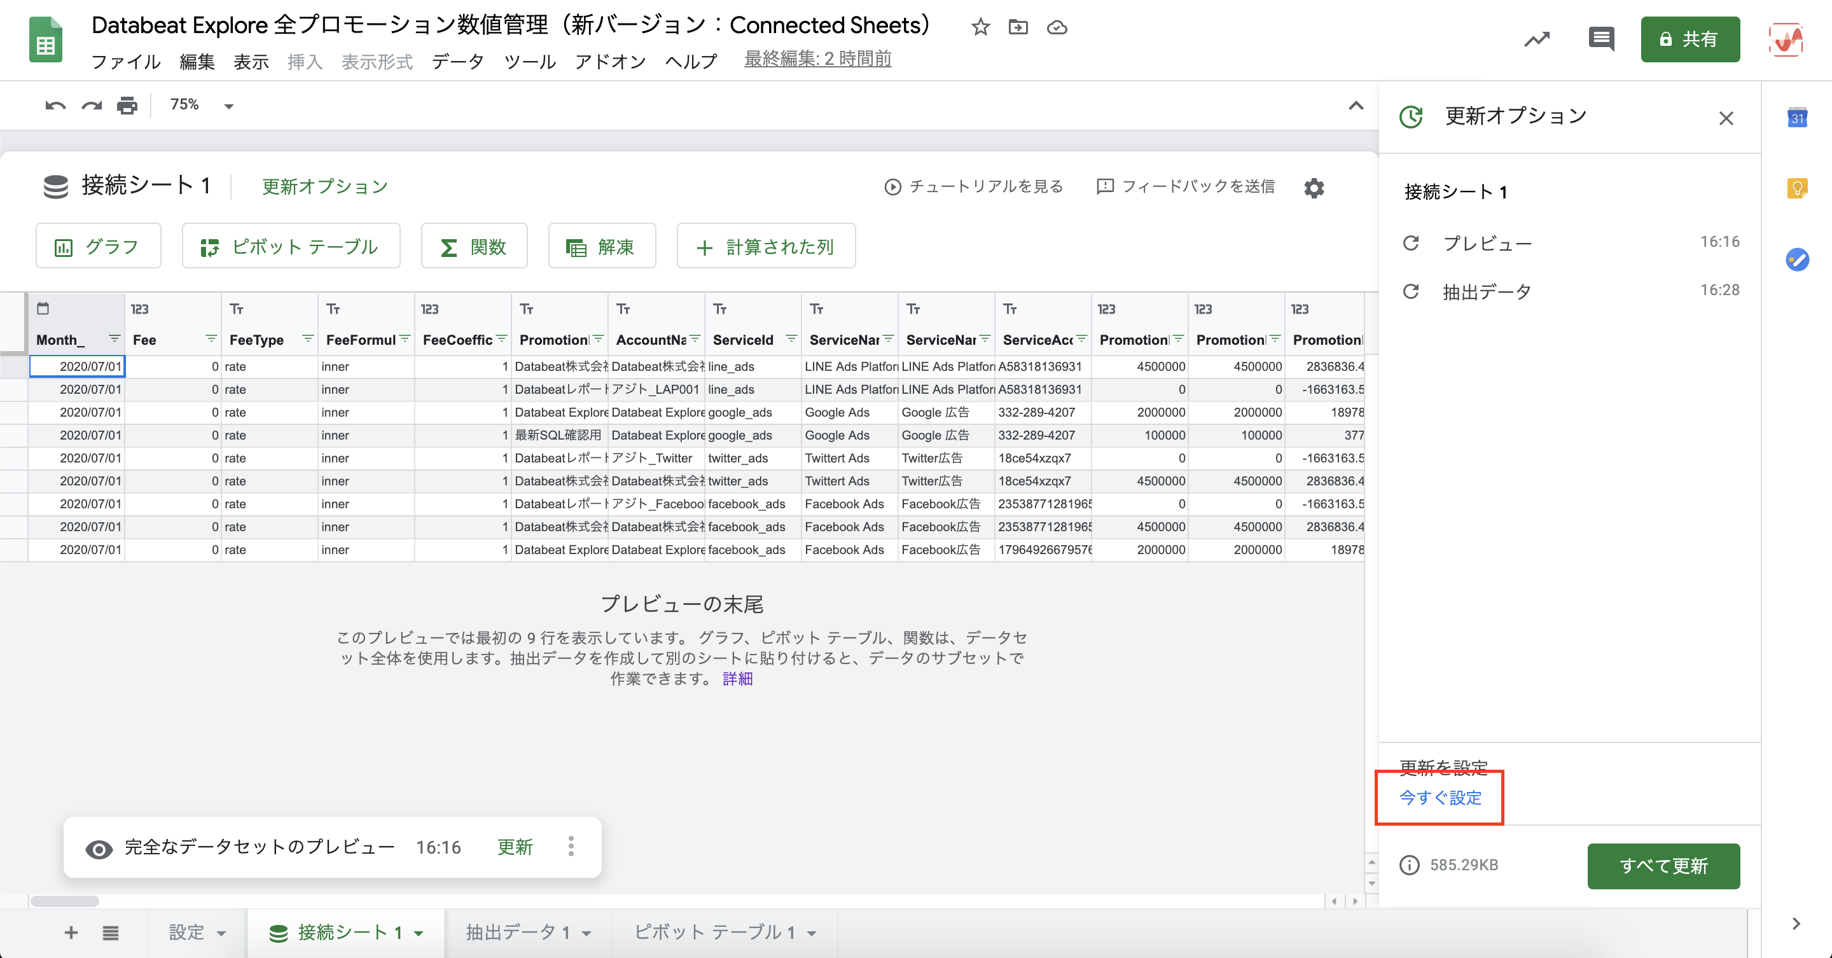Viewport: 1832px width, 958px height.
Task: Click the redo arrow
Action: pyautogui.click(x=91, y=106)
